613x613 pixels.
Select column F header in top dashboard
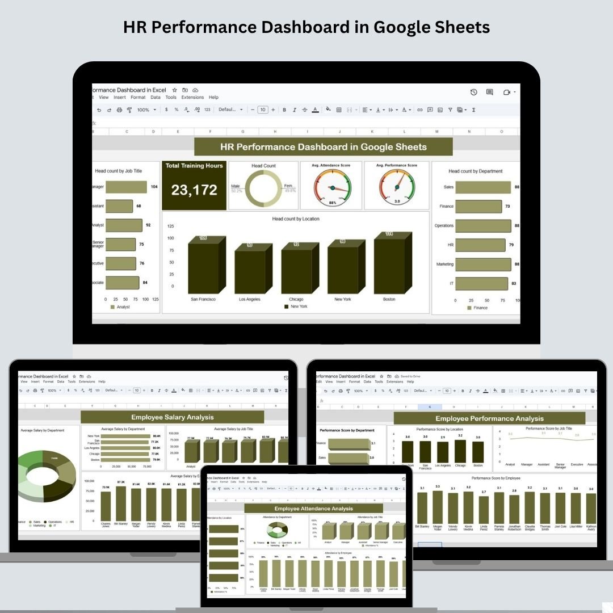[x=211, y=132]
